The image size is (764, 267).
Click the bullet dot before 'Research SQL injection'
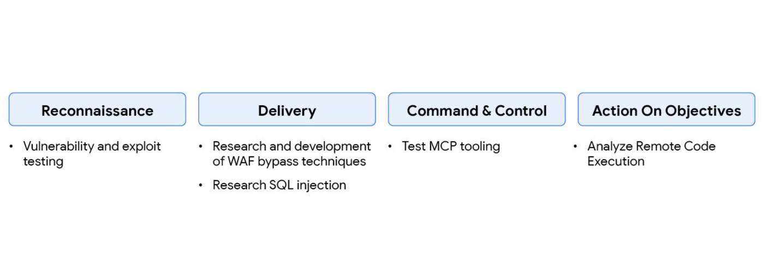point(201,185)
